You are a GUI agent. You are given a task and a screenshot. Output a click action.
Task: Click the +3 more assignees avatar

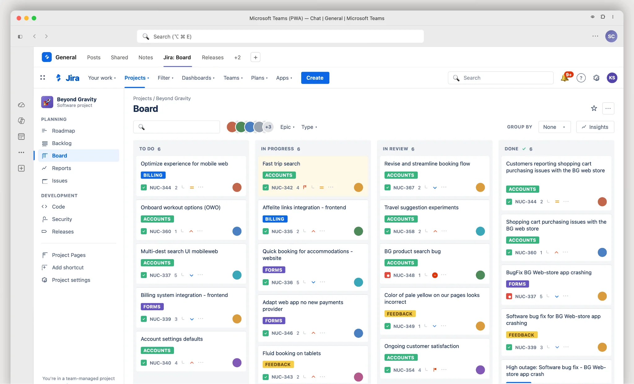[268, 127]
